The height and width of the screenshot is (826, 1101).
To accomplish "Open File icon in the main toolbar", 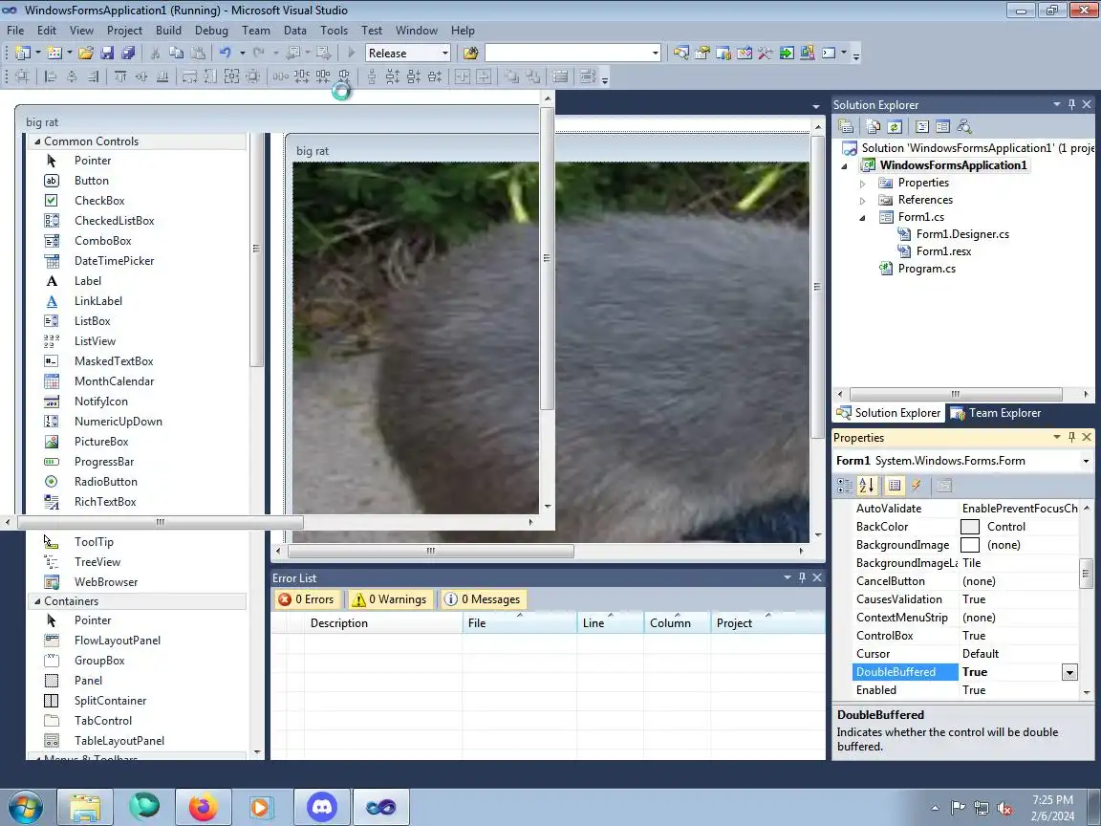I will point(86,53).
